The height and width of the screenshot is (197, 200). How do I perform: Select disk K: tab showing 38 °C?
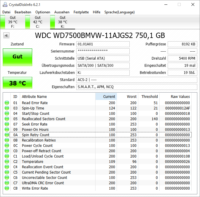tap(63, 22)
